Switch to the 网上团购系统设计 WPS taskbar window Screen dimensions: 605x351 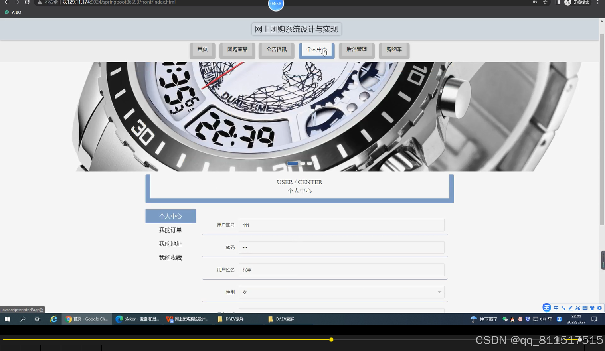(x=188, y=319)
